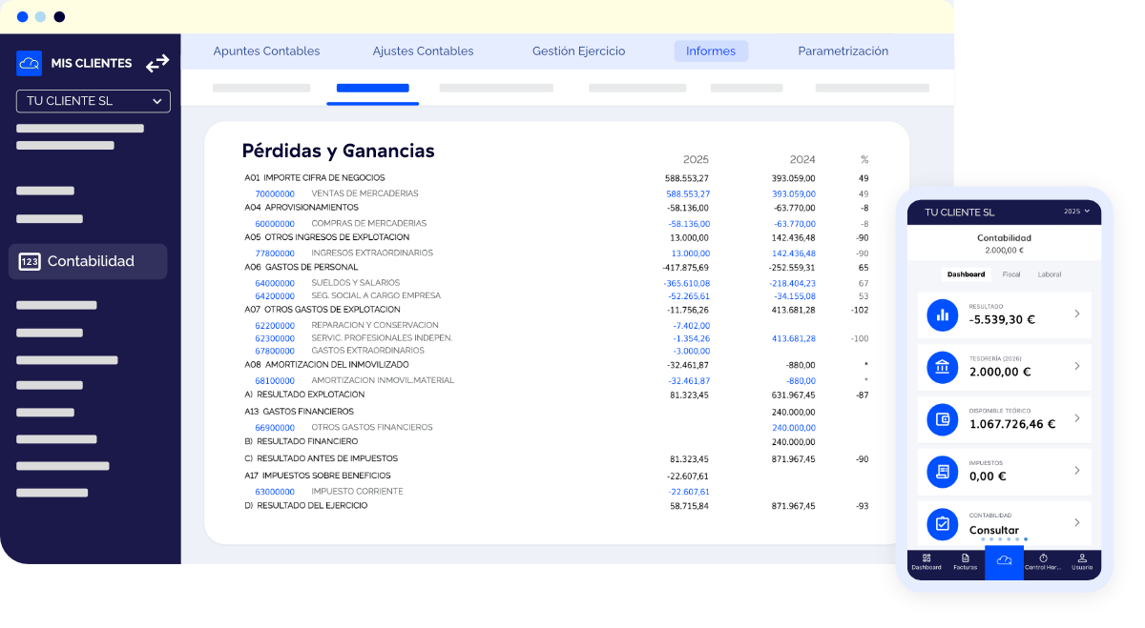Click the IMPUESTOS icon on mobile card
The width and height of the screenshot is (1145, 628).
click(x=942, y=472)
